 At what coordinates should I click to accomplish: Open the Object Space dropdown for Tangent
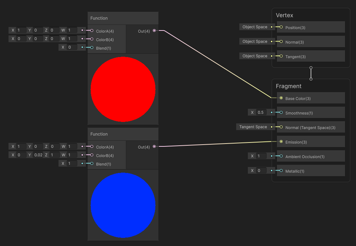pyautogui.click(x=255, y=56)
